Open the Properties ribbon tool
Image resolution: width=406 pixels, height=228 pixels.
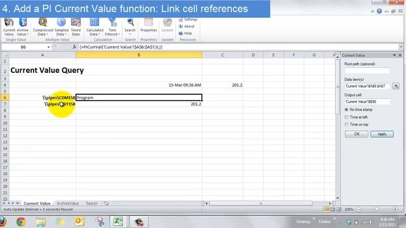pos(148,26)
